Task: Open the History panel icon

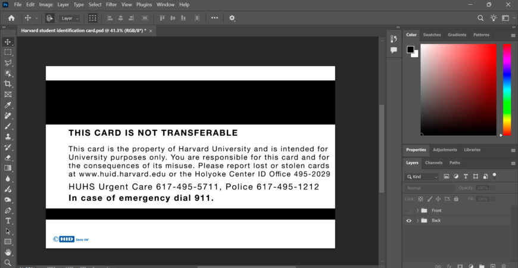Action: [393, 39]
